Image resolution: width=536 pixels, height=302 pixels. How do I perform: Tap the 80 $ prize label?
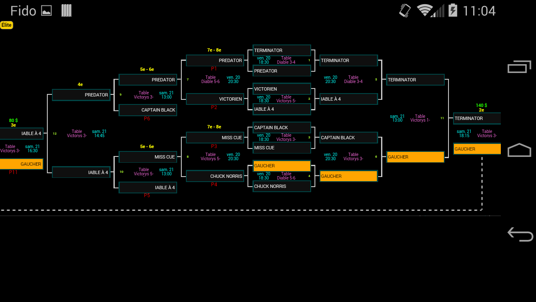pos(13,120)
